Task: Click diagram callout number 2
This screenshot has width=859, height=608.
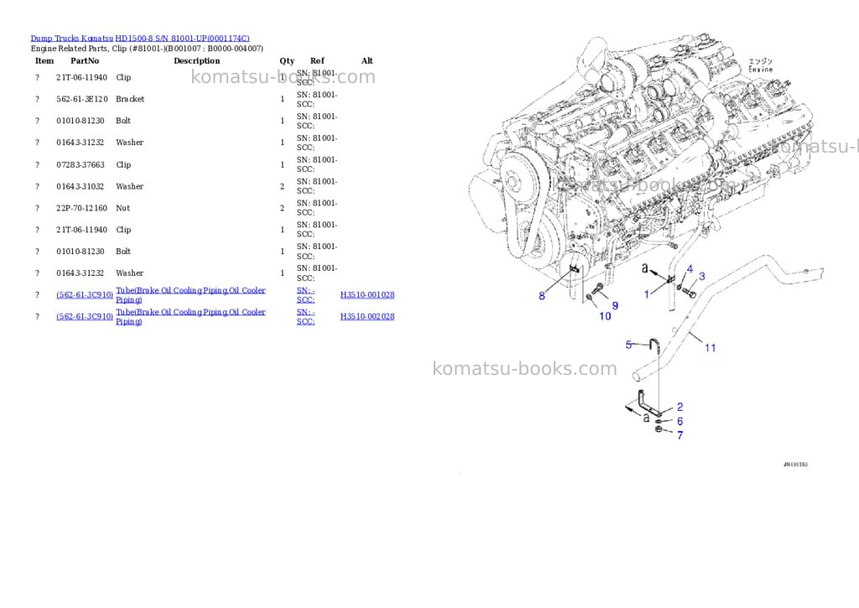Action: click(x=679, y=407)
